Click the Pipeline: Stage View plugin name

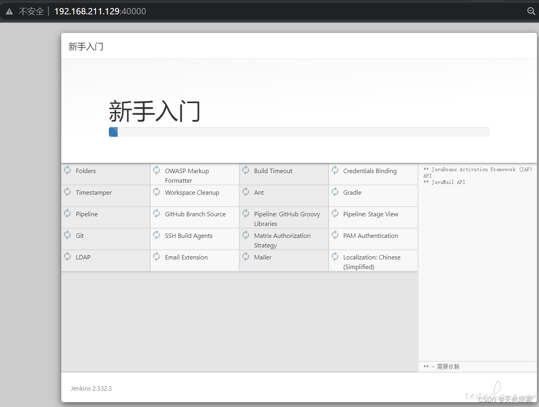coord(371,214)
